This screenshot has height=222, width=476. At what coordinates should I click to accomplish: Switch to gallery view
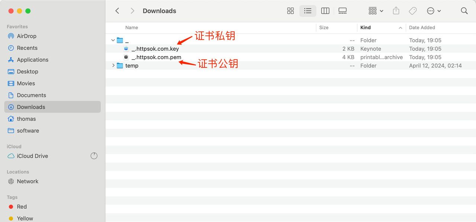click(342, 11)
